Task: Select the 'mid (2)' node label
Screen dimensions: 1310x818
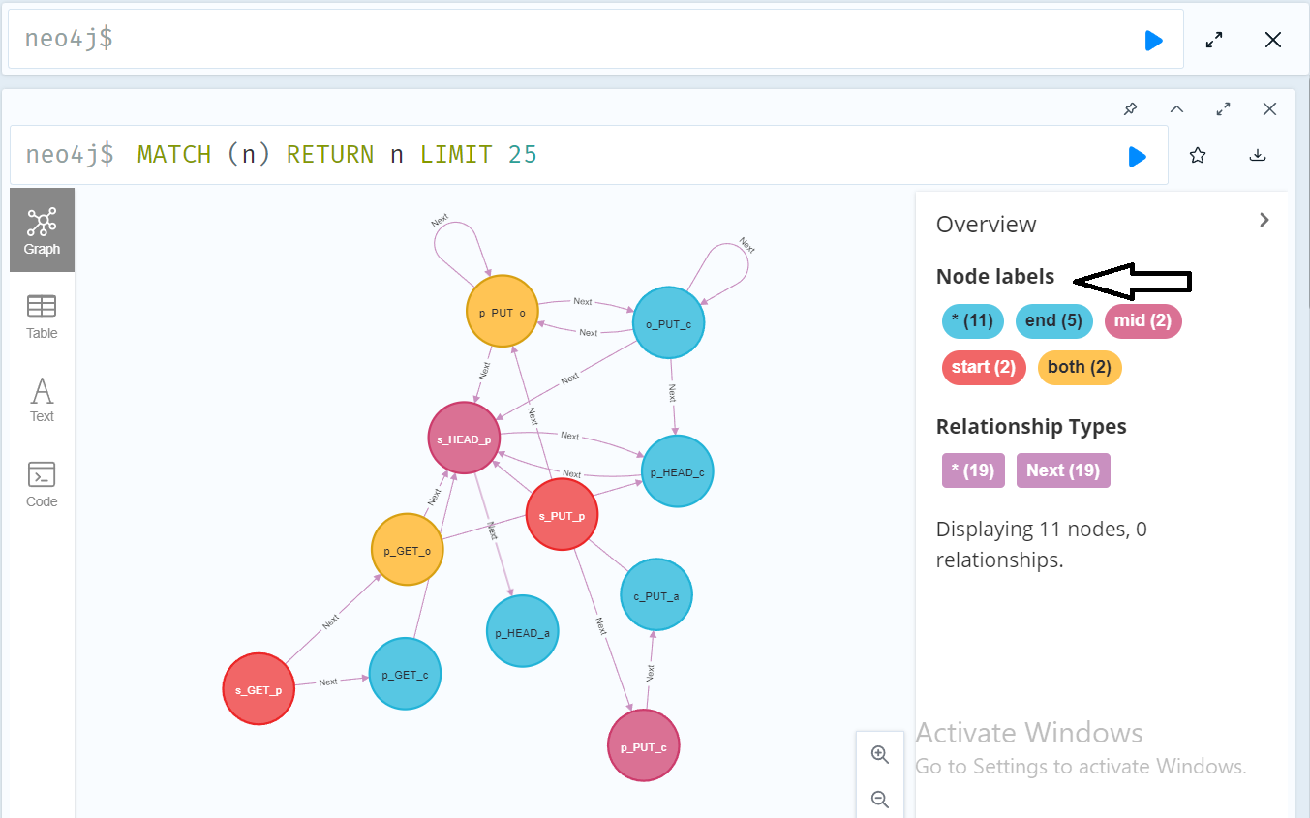Action: [1142, 320]
